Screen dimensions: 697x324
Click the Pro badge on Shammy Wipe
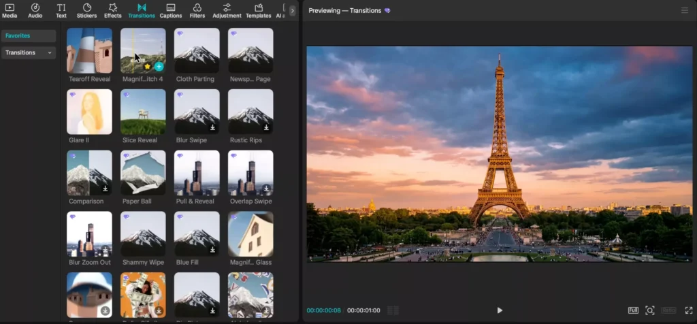click(x=127, y=217)
